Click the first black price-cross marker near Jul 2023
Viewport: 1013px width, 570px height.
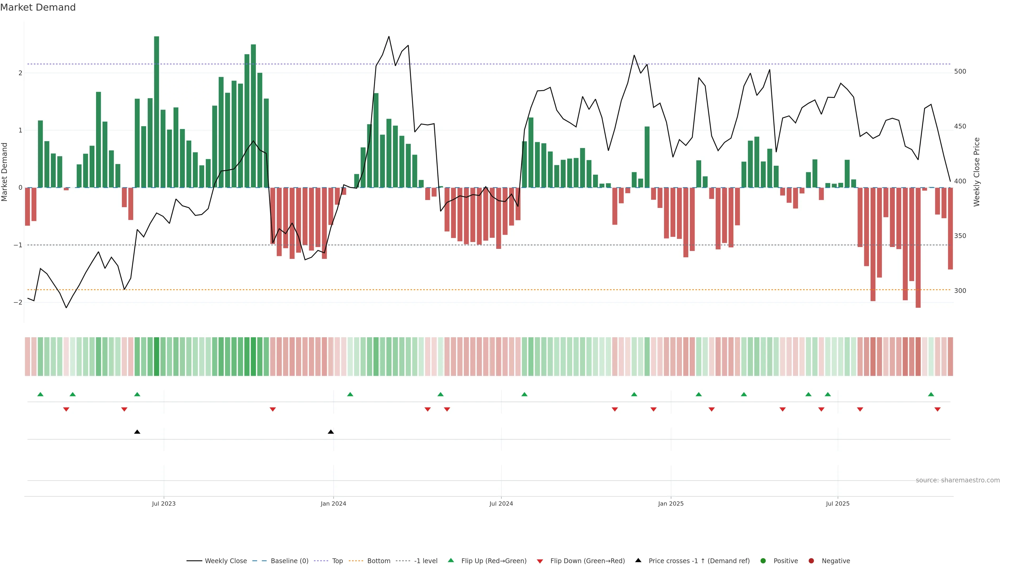(137, 432)
